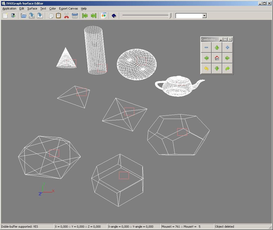Minimize the Controler panel

coord(221,39)
